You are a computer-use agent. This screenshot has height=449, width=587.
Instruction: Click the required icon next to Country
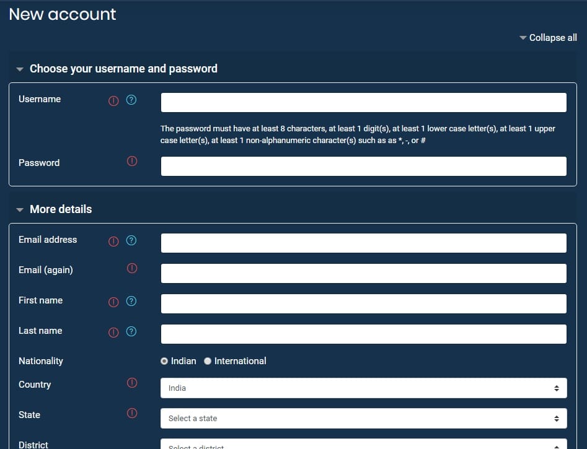coord(132,383)
